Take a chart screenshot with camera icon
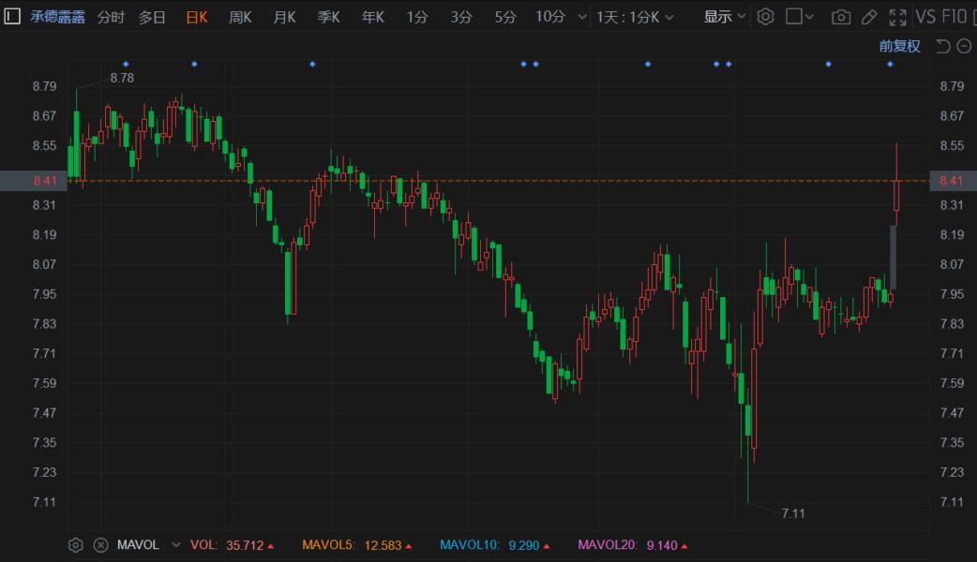The height and width of the screenshot is (562, 977). click(x=841, y=17)
